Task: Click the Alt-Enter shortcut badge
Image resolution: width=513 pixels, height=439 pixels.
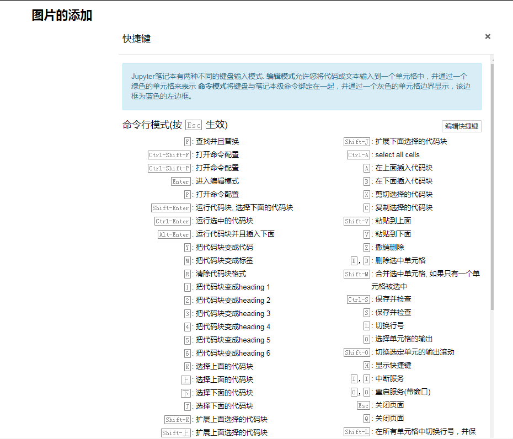Action: [x=174, y=234]
